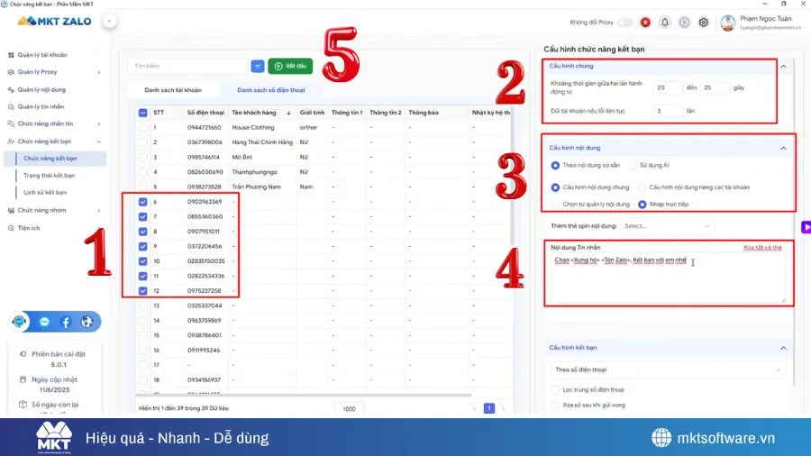Click the blue filter icon beside search
Screen dimensions: 811x456
click(258, 66)
